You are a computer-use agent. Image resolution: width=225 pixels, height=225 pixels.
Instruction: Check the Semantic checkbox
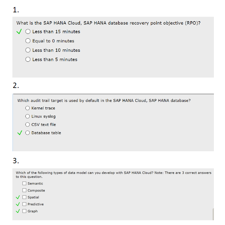click(24, 184)
